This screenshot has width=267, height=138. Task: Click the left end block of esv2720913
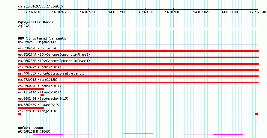click(19, 114)
